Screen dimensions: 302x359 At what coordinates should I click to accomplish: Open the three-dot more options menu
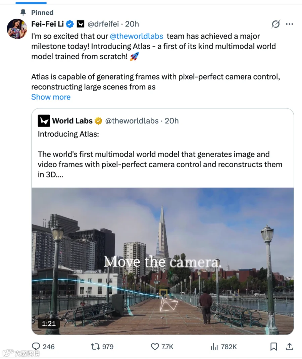(289, 24)
